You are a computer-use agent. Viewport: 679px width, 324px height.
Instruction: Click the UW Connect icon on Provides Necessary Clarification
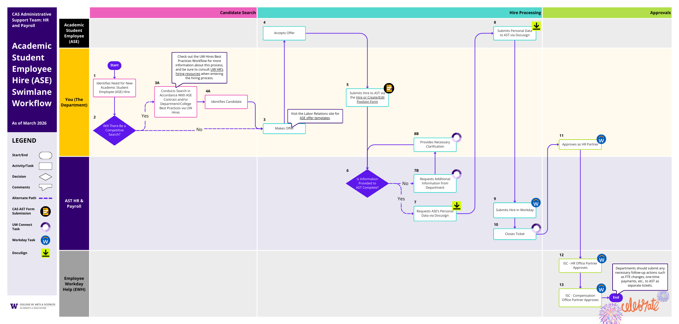[x=456, y=137]
